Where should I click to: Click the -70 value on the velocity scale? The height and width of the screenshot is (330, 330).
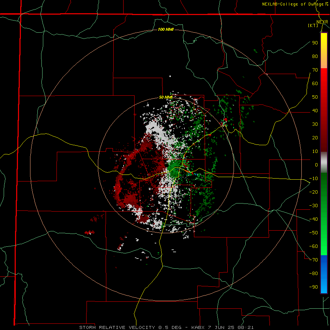[x=313, y=260]
